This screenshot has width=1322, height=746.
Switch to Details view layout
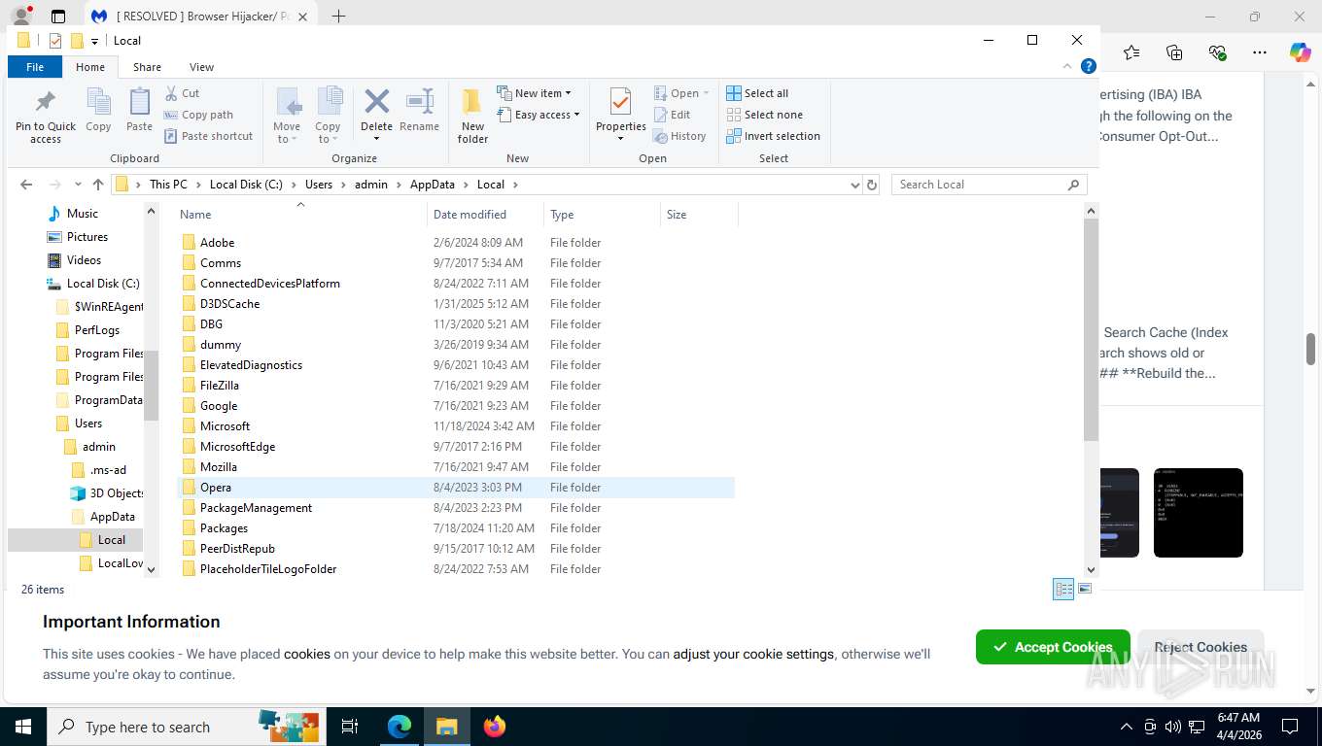click(1063, 589)
